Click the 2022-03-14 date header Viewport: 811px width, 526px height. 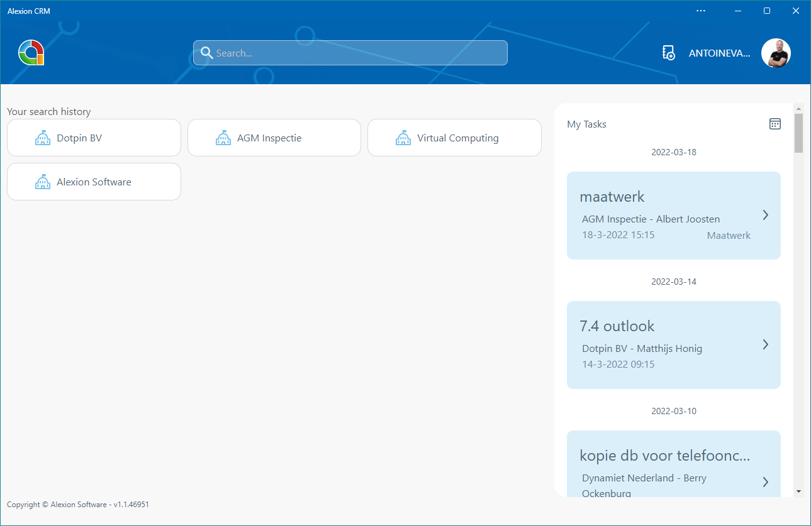tap(674, 282)
